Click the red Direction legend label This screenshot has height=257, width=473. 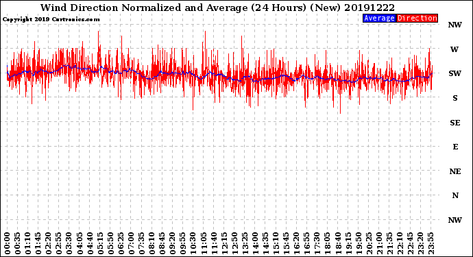pos(417,18)
